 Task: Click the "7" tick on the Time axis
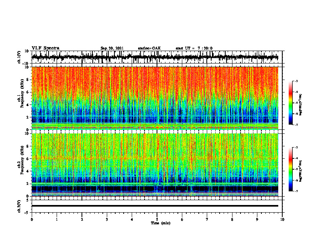(207, 219)
